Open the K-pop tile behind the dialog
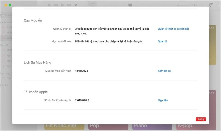This screenshot has height=131, width=221. tap(196, 127)
